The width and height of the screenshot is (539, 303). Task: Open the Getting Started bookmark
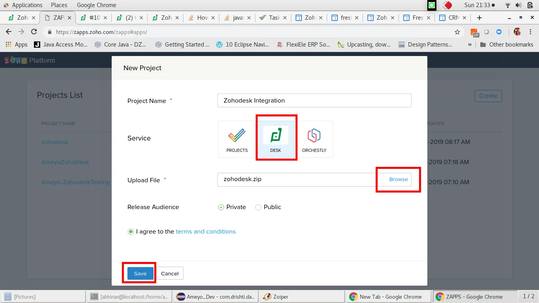pyautogui.click(x=182, y=45)
